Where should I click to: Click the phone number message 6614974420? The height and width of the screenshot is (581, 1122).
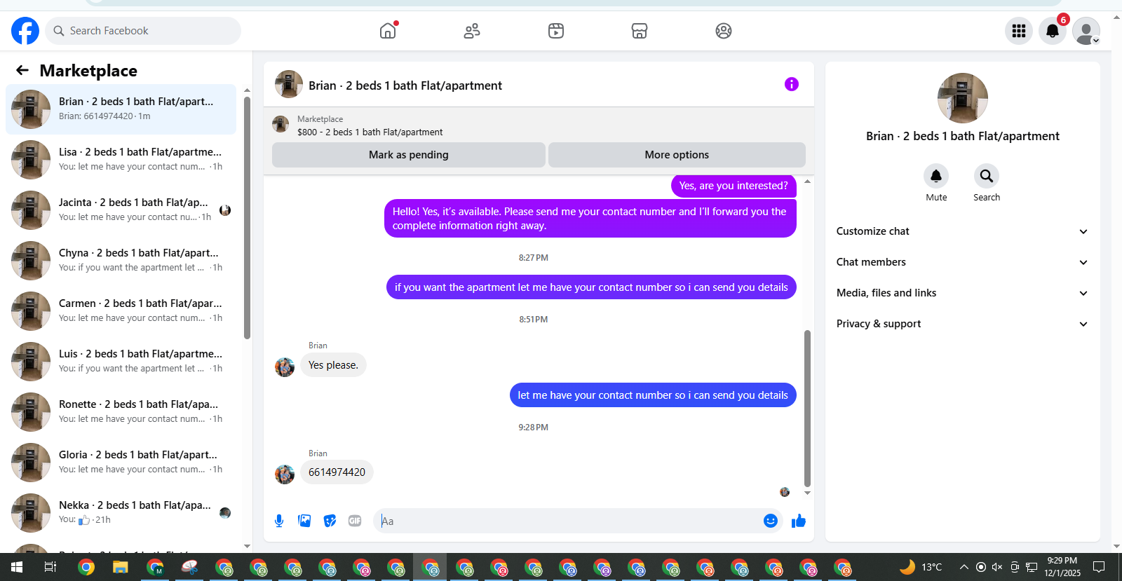(337, 472)
